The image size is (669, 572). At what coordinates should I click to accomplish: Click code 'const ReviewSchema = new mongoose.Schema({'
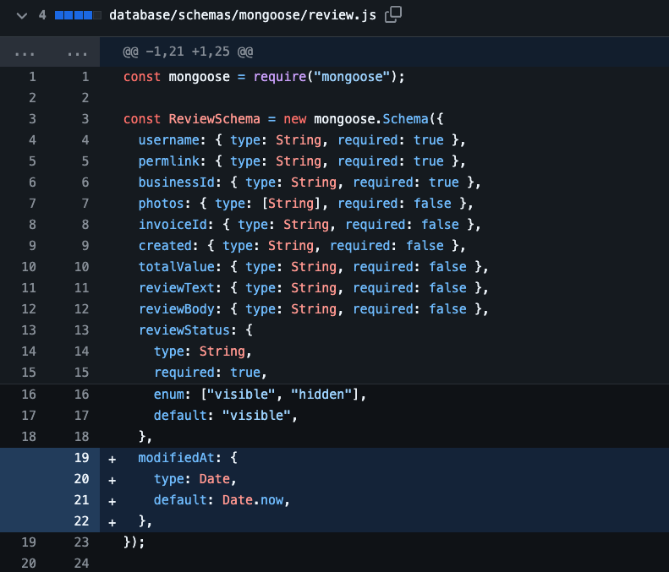283,119
